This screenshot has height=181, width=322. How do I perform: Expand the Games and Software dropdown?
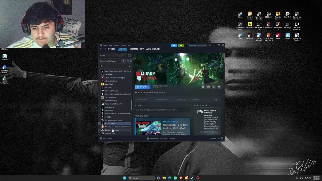pyautogui.click(x=110, y=61)
